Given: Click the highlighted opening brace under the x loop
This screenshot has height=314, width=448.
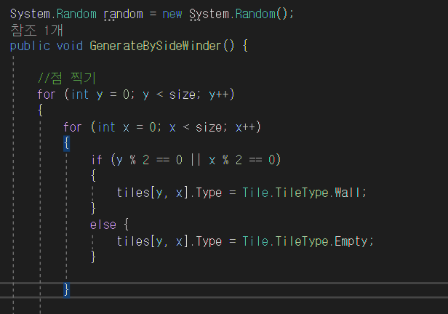Looking at the screenshot, I should click(67, 143).
